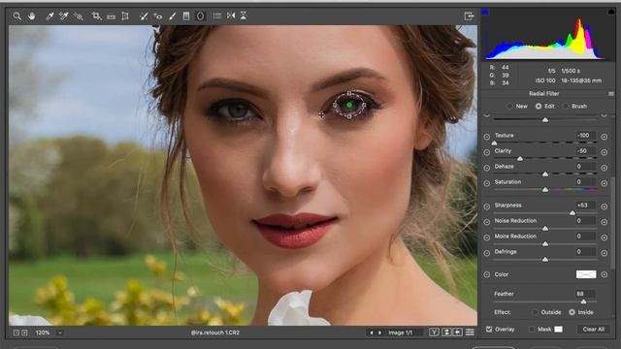Viewport: 621px width, 349px height.
Task: Click the zoom in plus button
Action: 24,333
